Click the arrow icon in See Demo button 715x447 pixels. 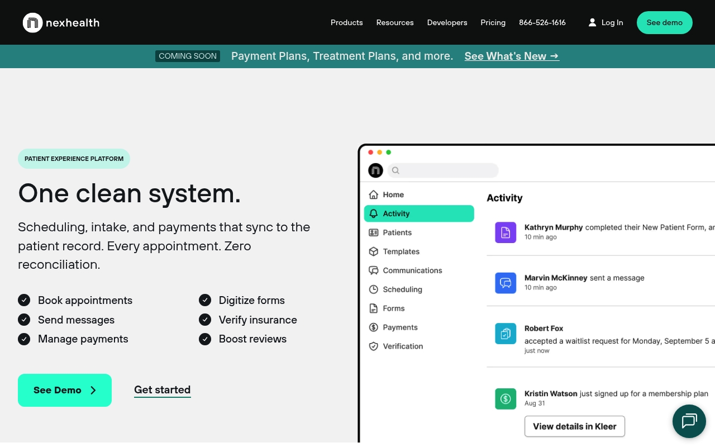93,390
